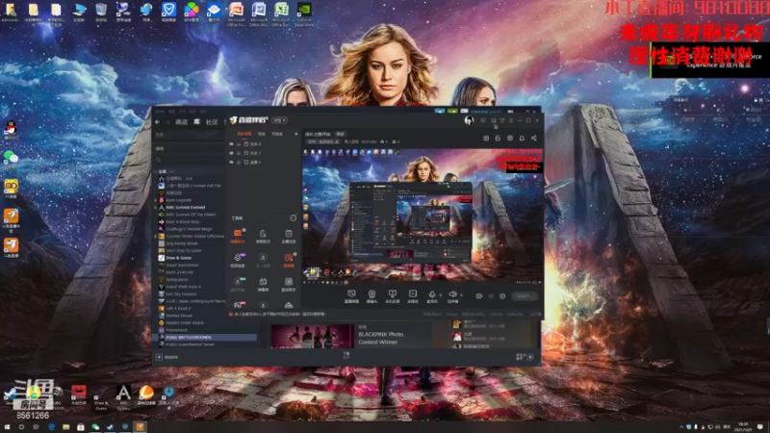Toggle lock on the 文本1 source
770x433 pixels.
[x=239, y=153]
